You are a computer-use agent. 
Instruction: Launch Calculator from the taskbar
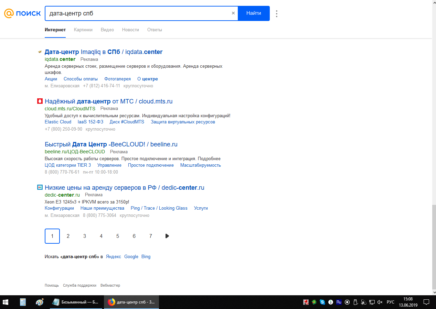tap(23, 302)
